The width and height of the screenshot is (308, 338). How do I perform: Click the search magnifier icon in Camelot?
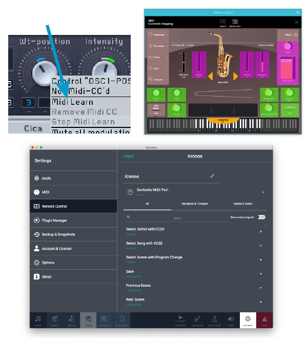pyautogui.click(x=128, y=217)
